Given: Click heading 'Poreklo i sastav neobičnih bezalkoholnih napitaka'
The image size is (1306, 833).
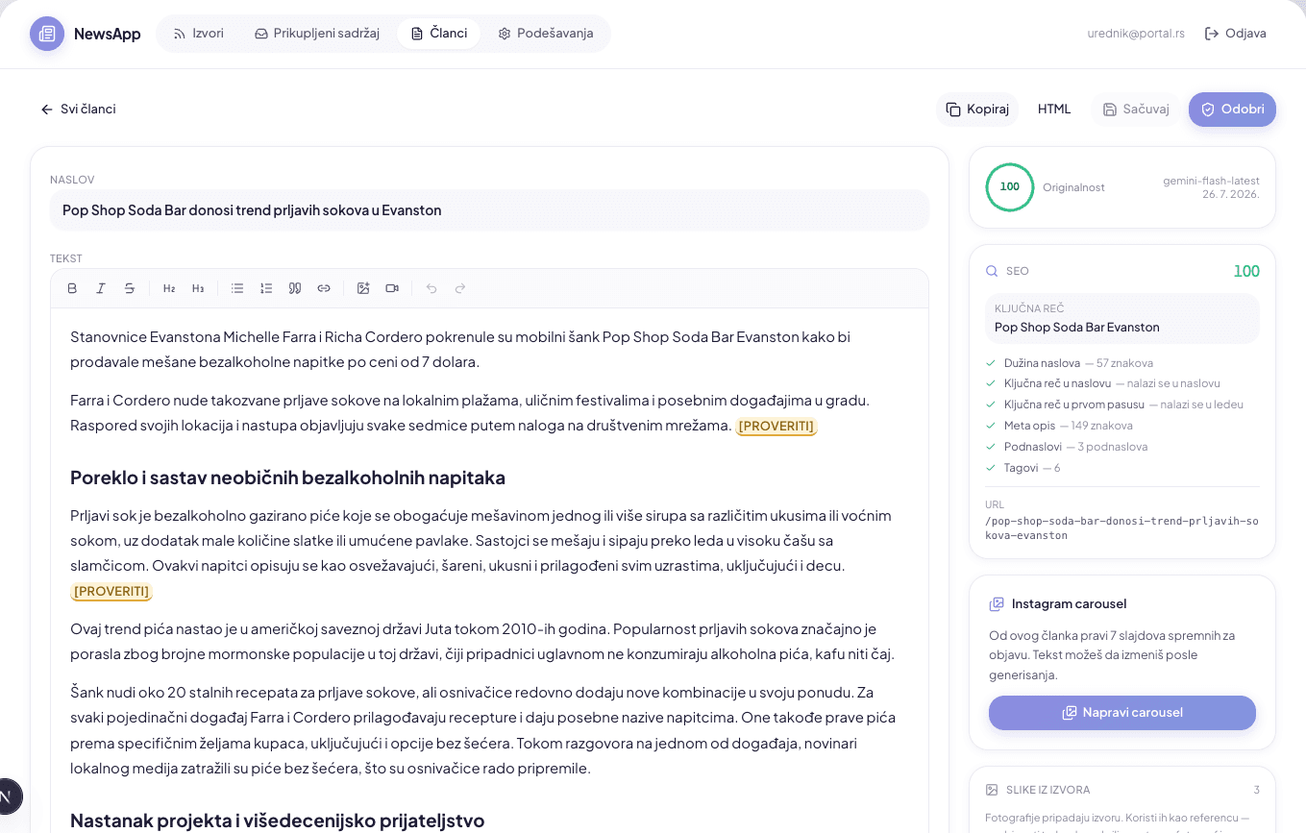Looking at the screenshot, I should [x=287, y=478].
